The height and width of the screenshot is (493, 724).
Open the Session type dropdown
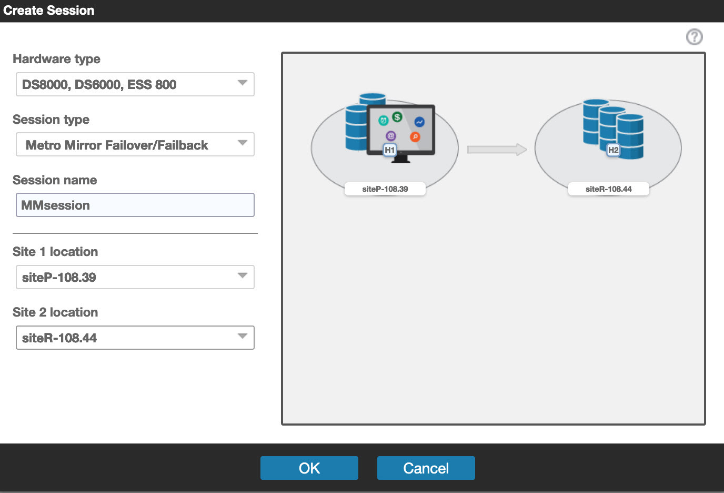(x=135, y=144)
